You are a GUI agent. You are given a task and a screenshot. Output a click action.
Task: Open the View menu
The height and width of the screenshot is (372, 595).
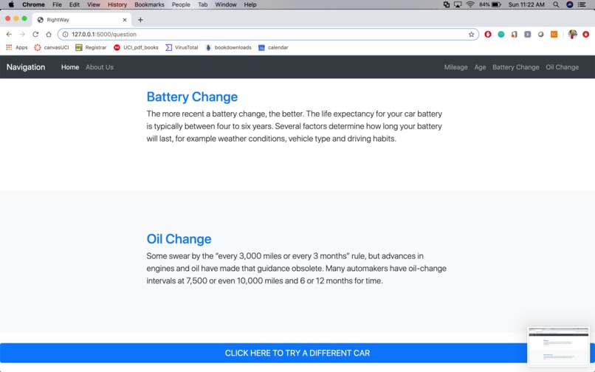tap(93, 4)
